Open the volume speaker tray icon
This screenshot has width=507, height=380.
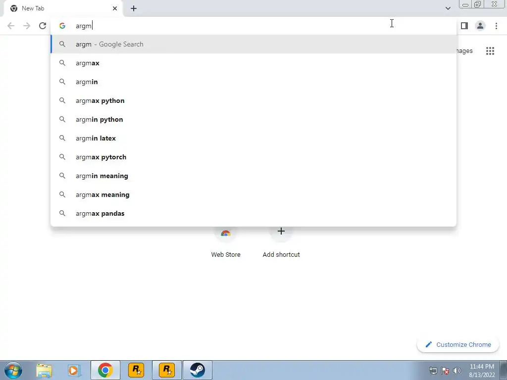pos(457,371)
